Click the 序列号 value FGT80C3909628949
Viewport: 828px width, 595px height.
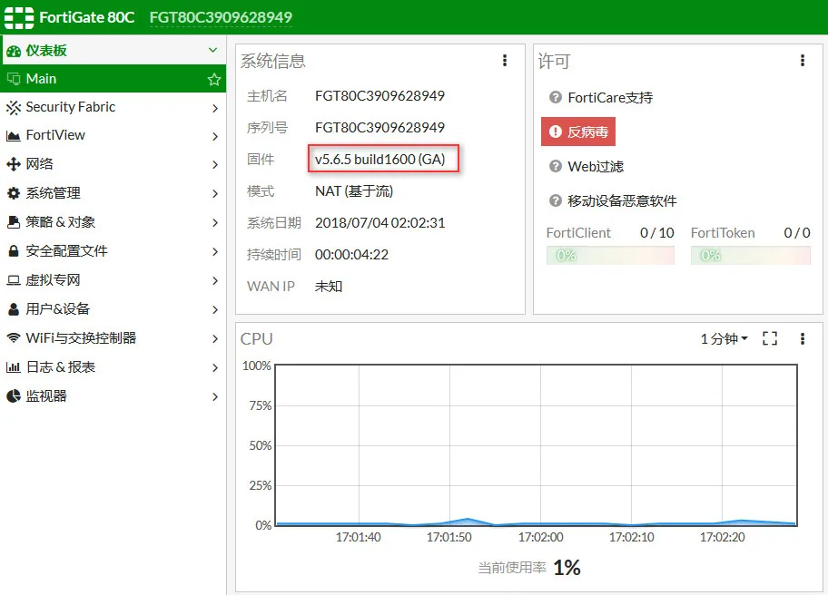point(379,128)
